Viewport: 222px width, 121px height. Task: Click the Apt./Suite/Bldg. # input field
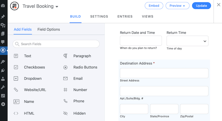(164, 91)
